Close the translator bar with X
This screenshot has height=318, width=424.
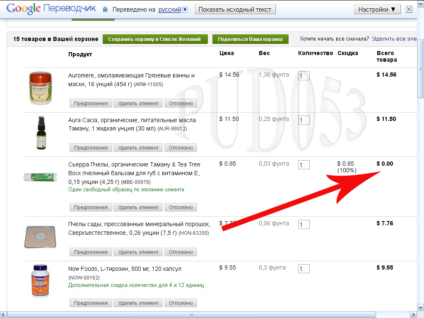click(x=409, y=10)
